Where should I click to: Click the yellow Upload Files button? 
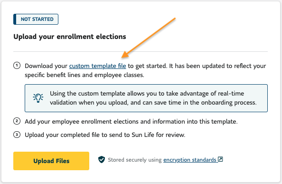pos(51,161)
